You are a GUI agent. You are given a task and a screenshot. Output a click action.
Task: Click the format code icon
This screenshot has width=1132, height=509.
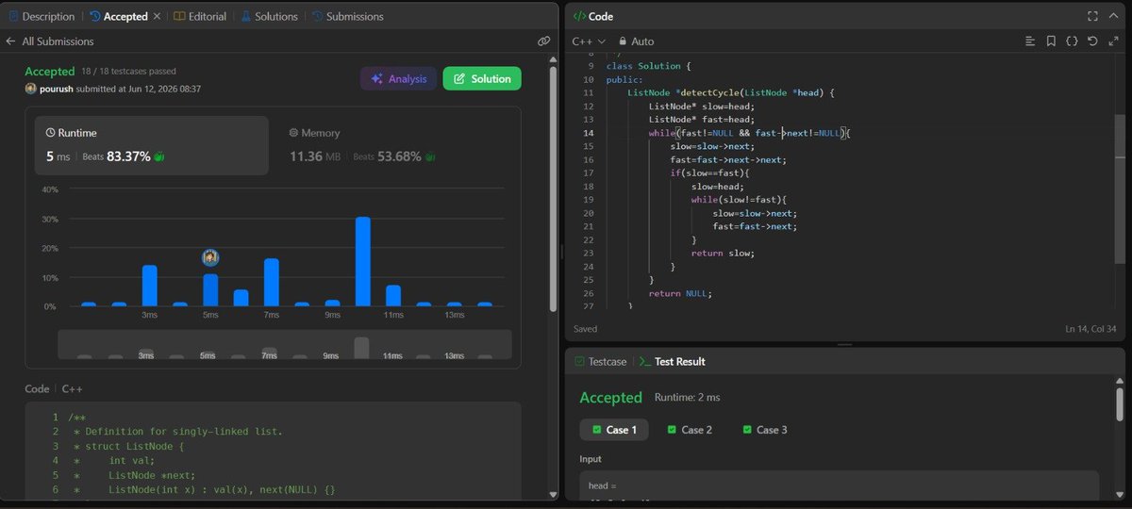tap(1030, 41)
